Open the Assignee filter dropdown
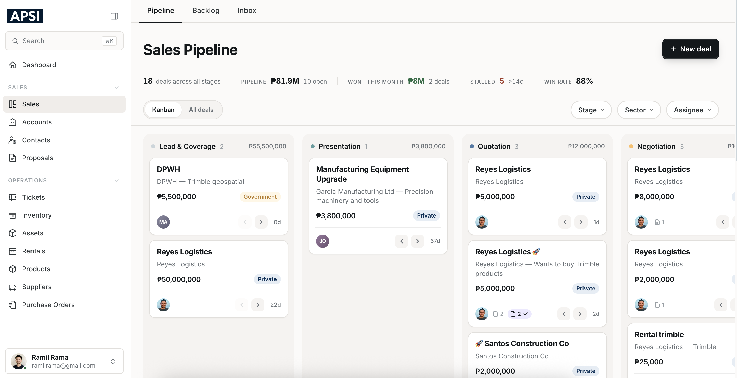 [692, 110]
